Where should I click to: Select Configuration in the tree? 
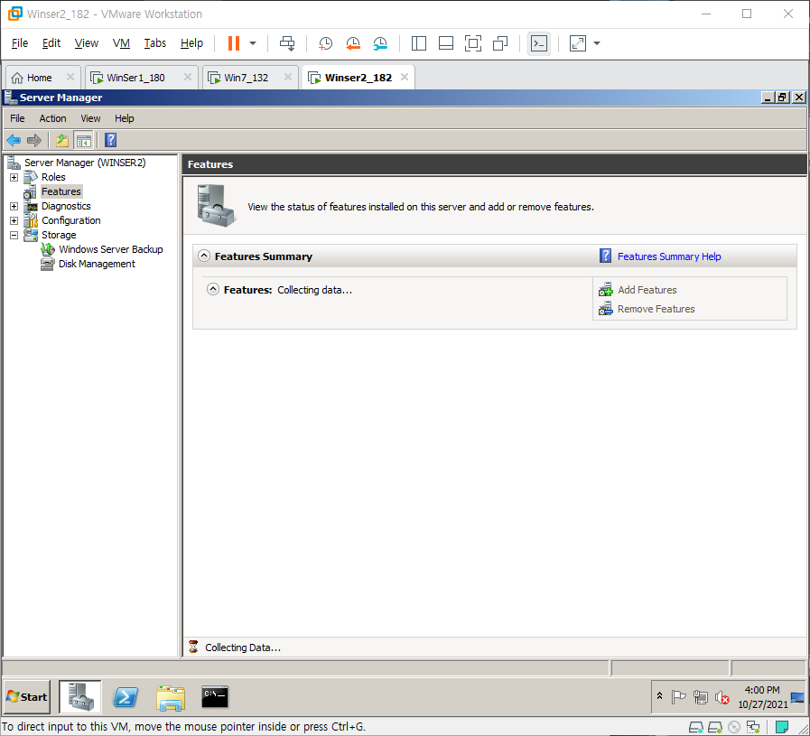point(70,220)
